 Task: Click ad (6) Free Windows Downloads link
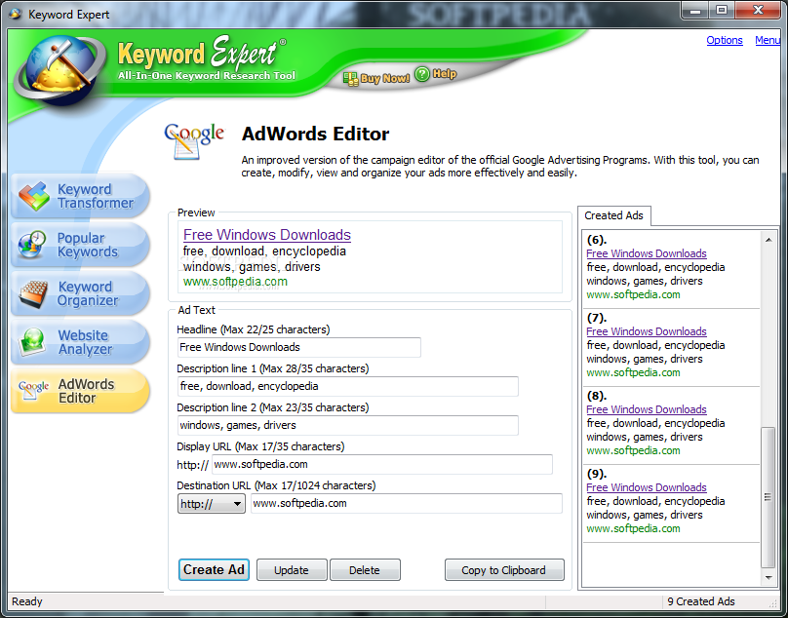point(647,253)
